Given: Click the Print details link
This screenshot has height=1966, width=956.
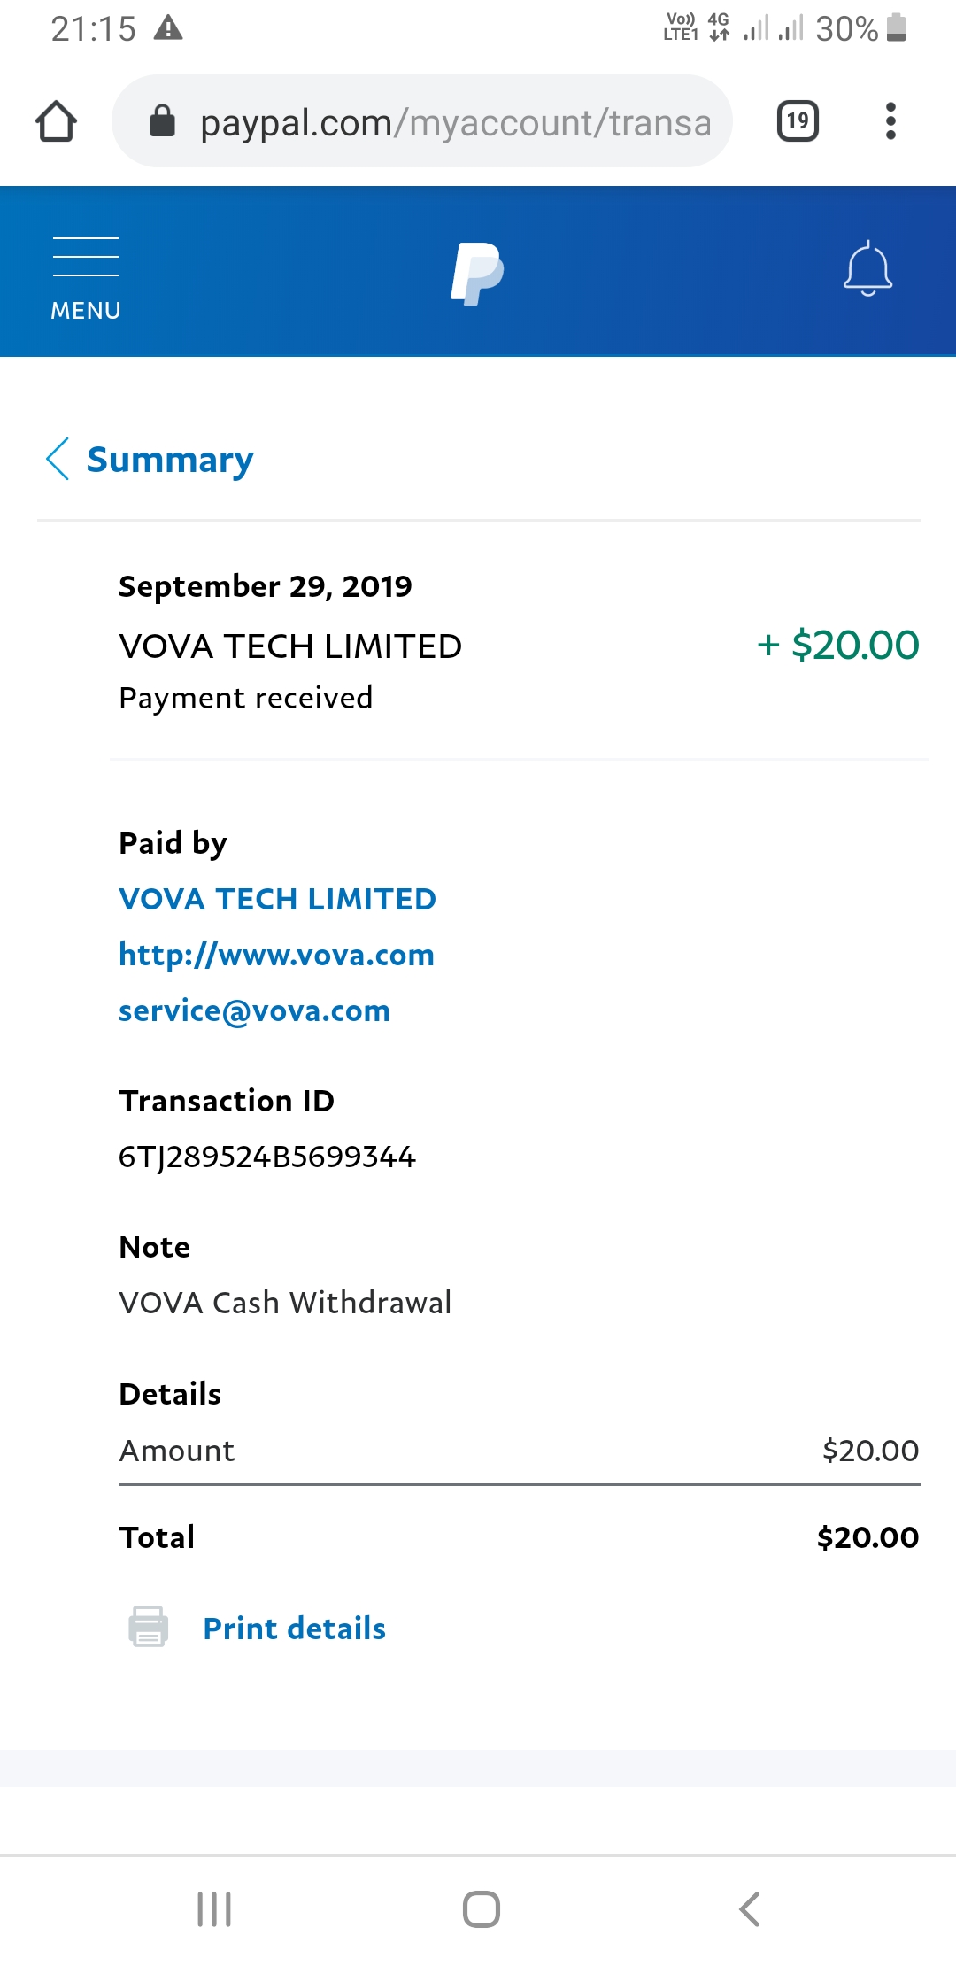Looking at the screenshot, I should tap(294, 1629).
